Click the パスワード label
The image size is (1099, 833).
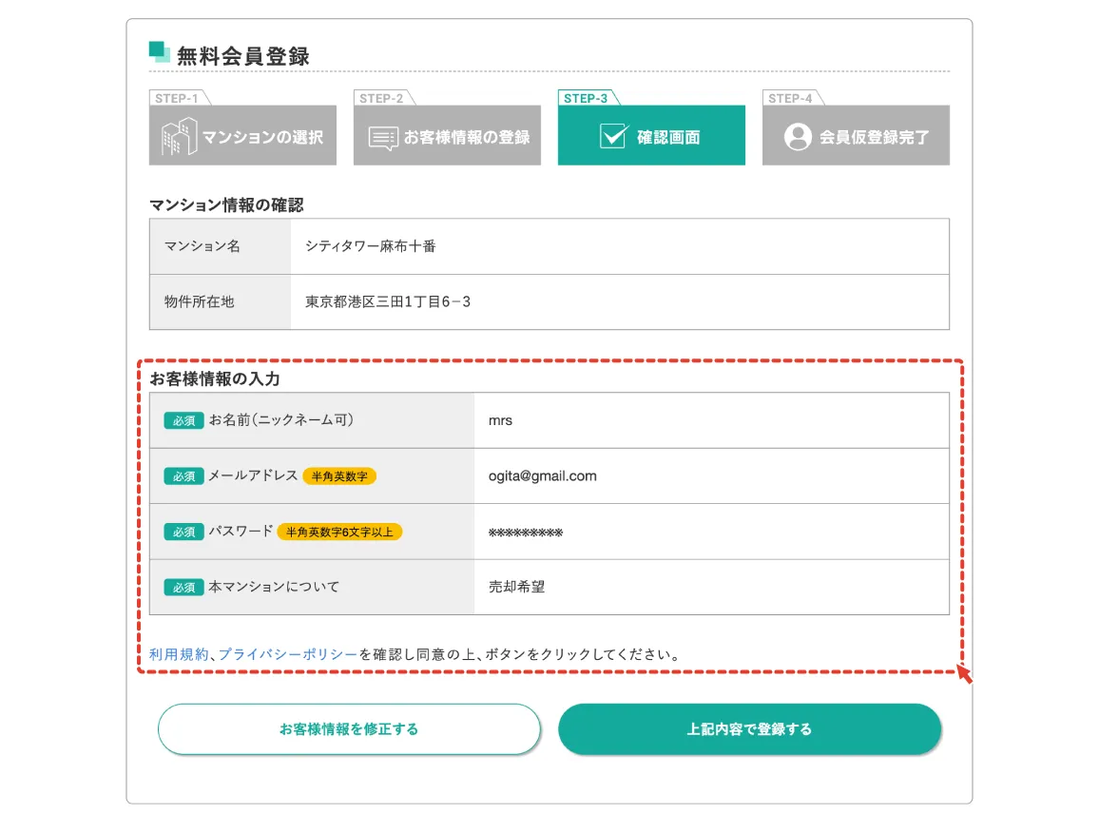tap(241, 531)
